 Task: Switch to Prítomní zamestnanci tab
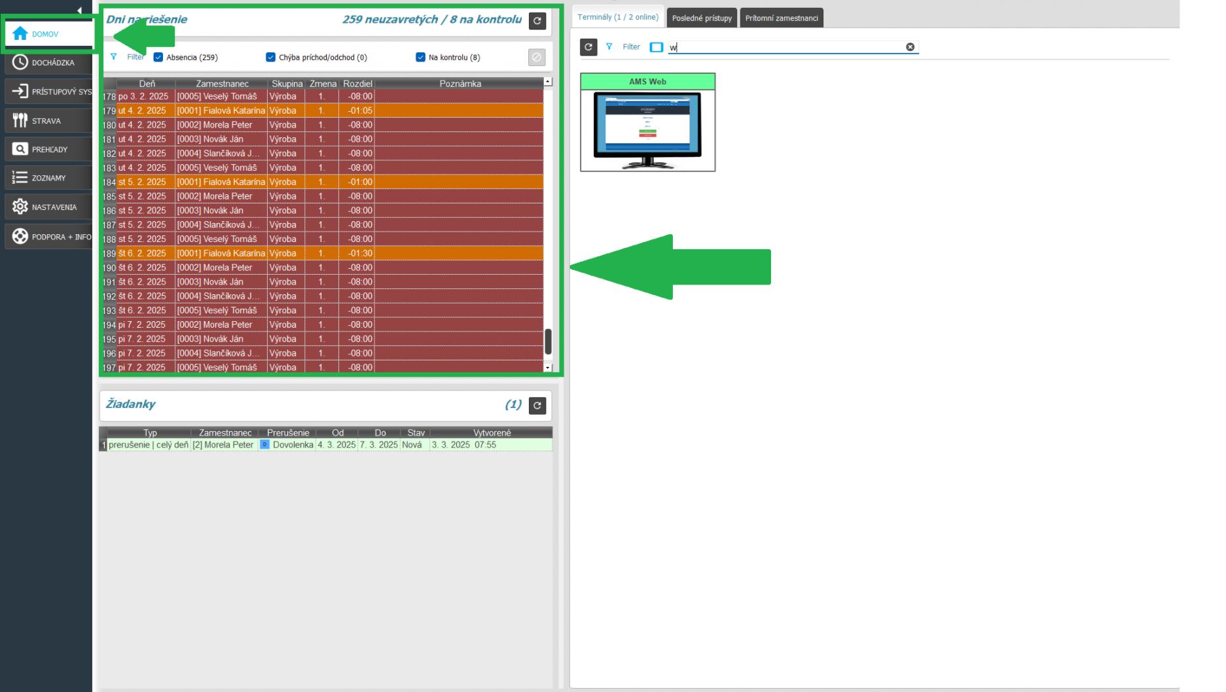[x=781, y=18]
